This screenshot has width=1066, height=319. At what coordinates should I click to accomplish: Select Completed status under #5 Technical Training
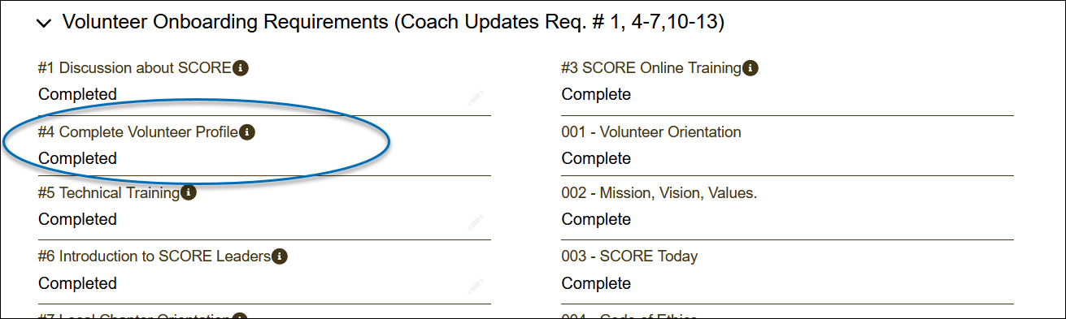[x=77, y=219]
